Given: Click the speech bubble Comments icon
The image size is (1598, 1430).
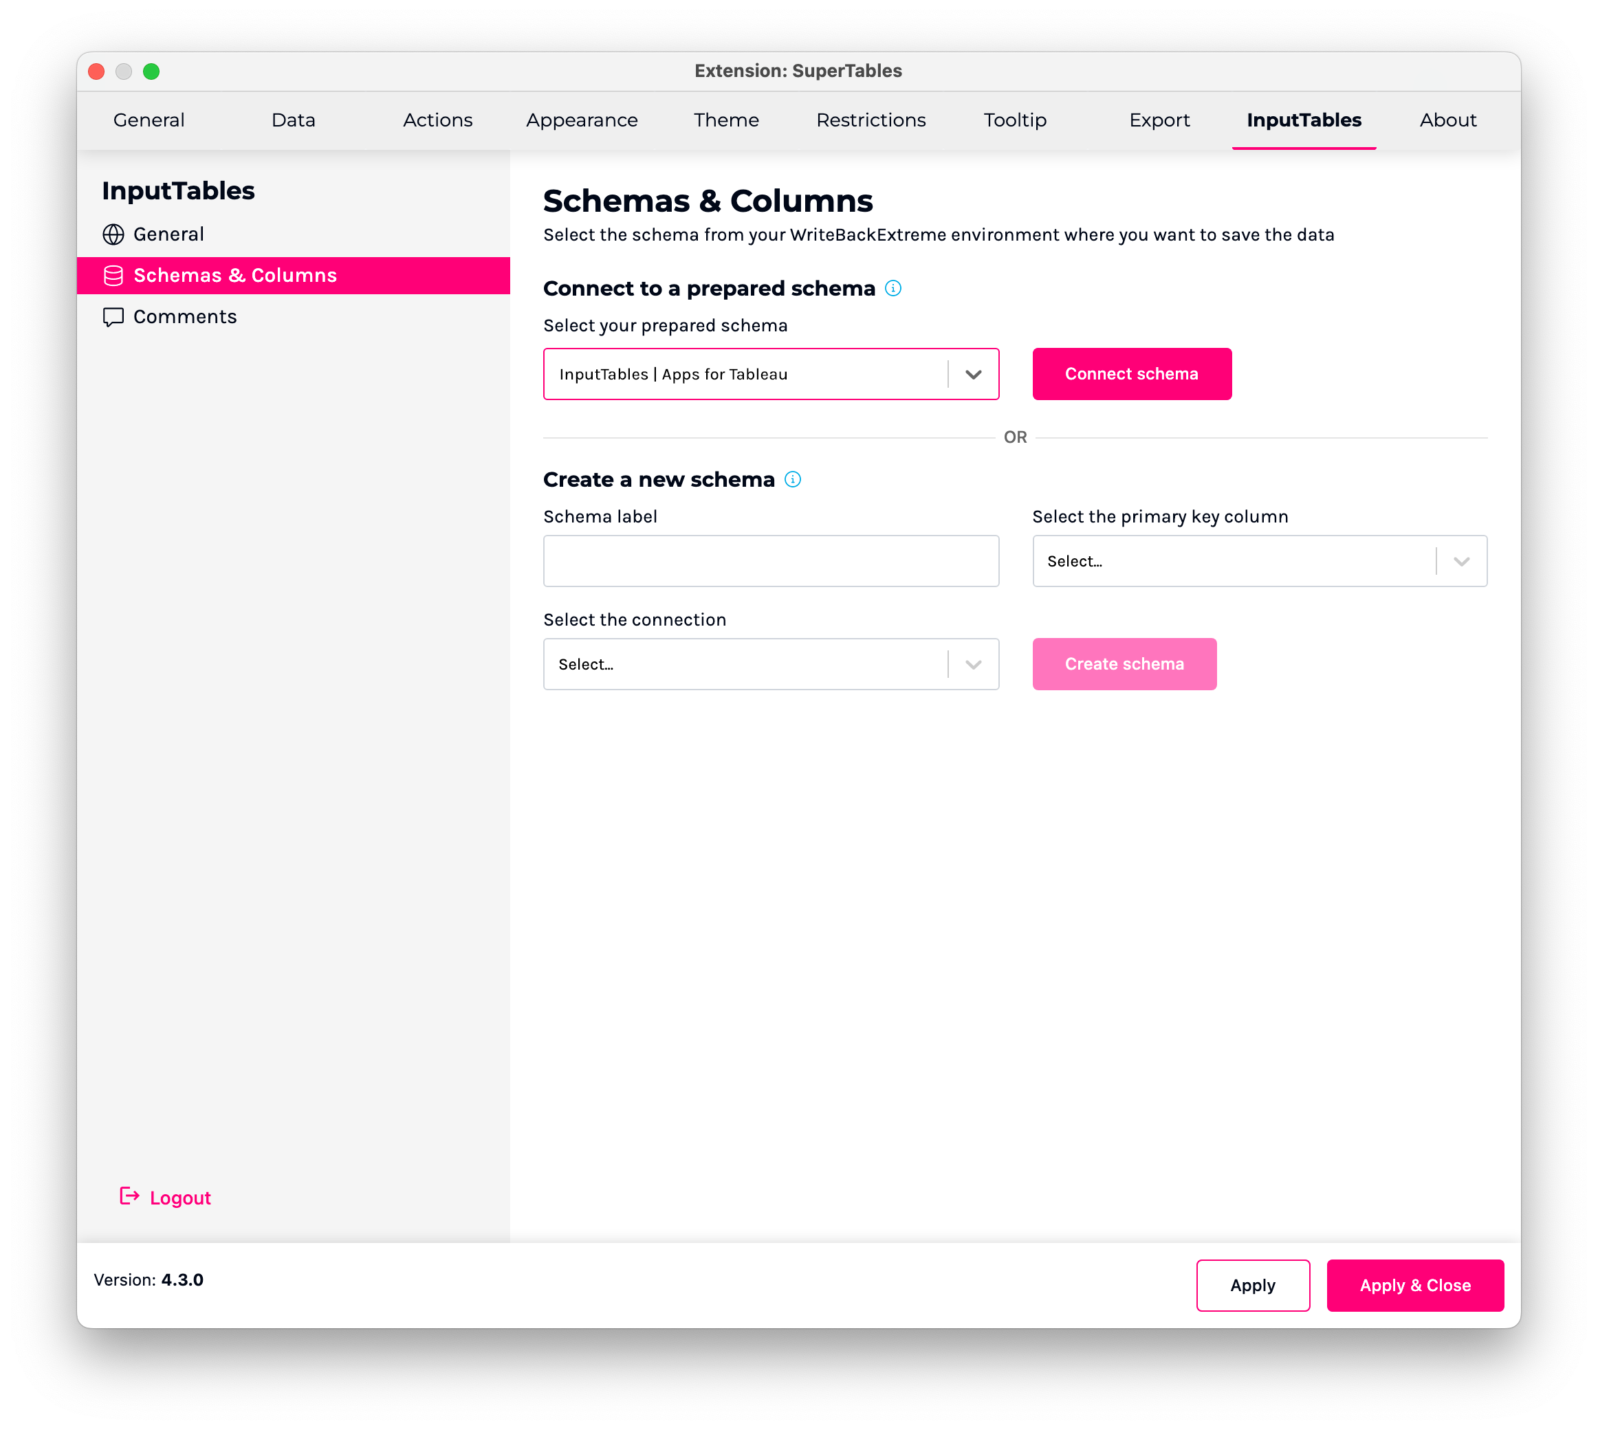Looking at the screenshot, I should [113, 317].
